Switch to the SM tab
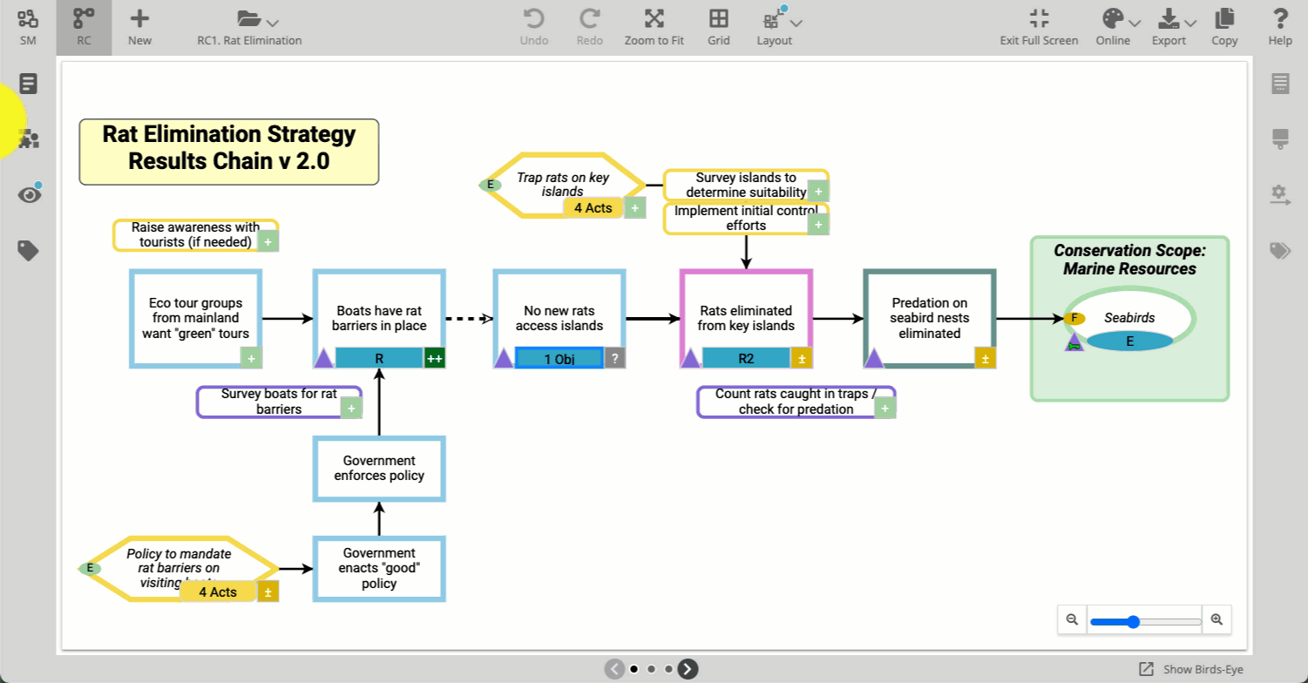The height and width of the screenshot is (683, 1308). (x=28, y=26)
